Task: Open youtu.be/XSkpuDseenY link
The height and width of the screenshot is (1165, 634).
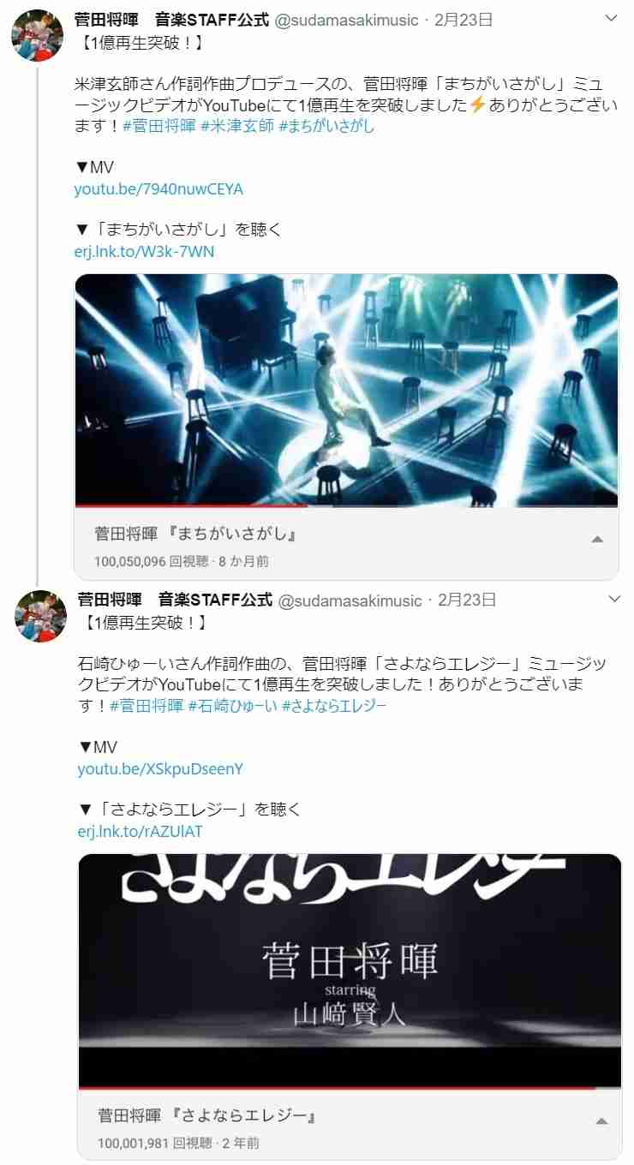Action: [x=160, y=768]
